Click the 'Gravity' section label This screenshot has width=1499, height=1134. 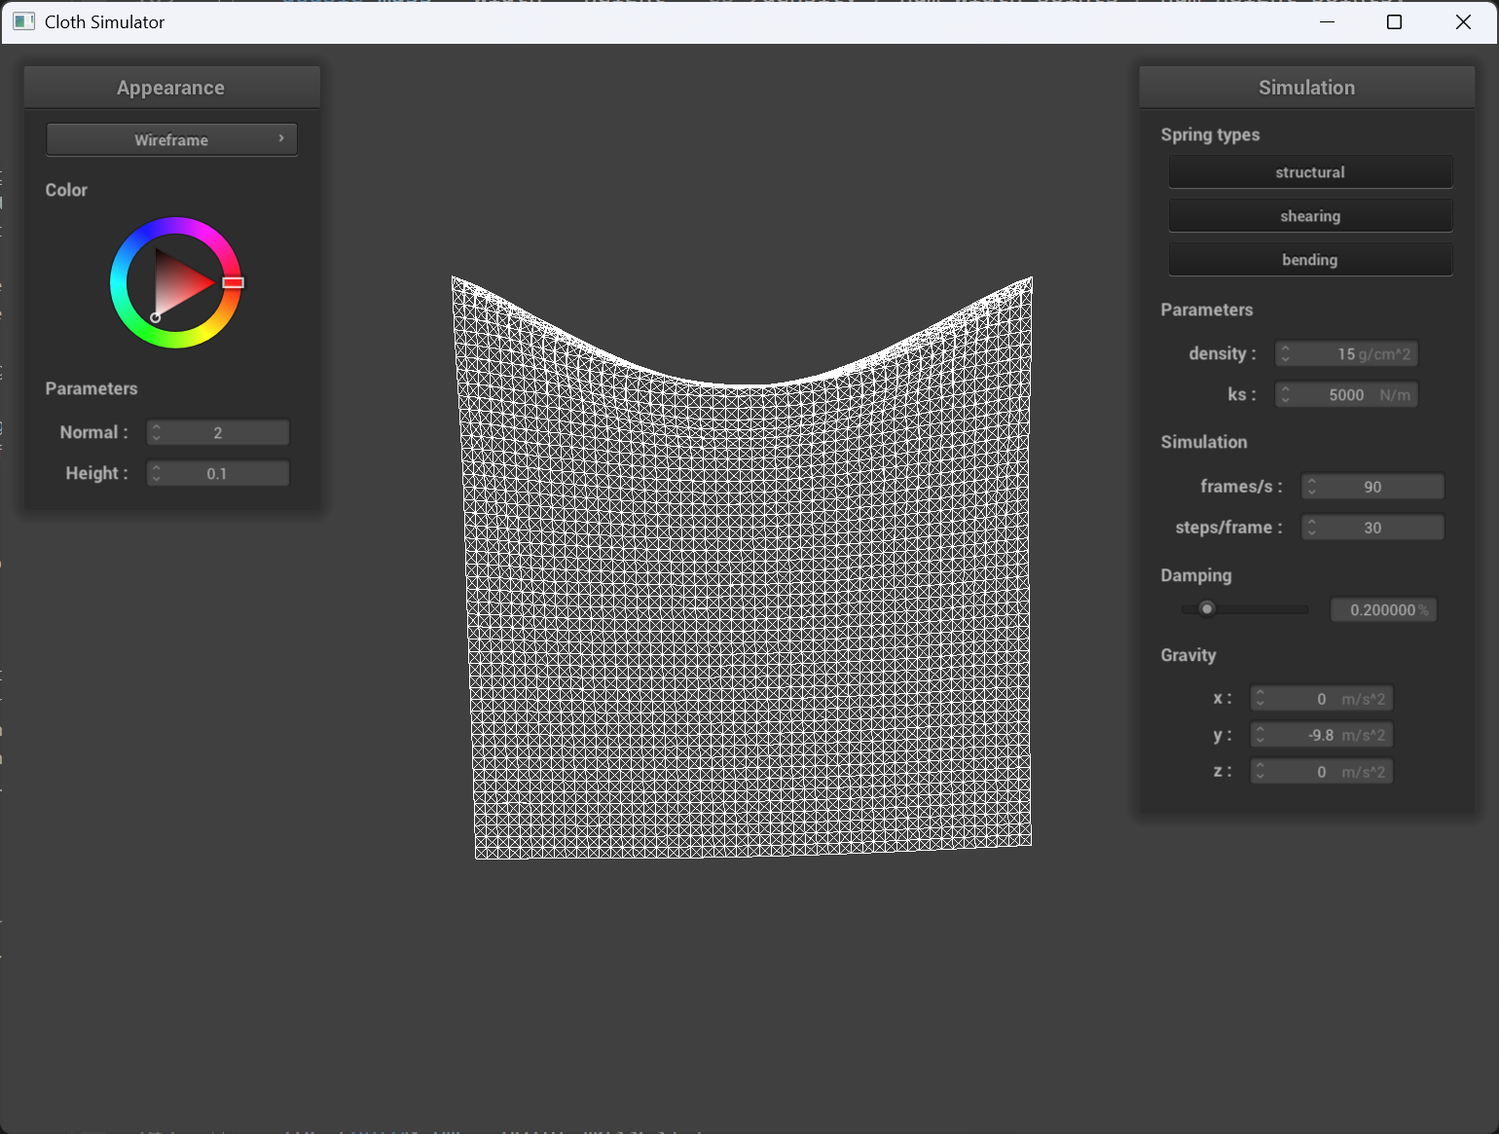pyautogui.click(x=1188, y=655)
